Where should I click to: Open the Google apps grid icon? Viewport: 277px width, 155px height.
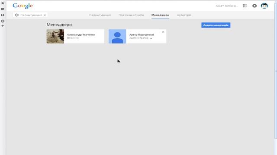click(x=245, y=6)
